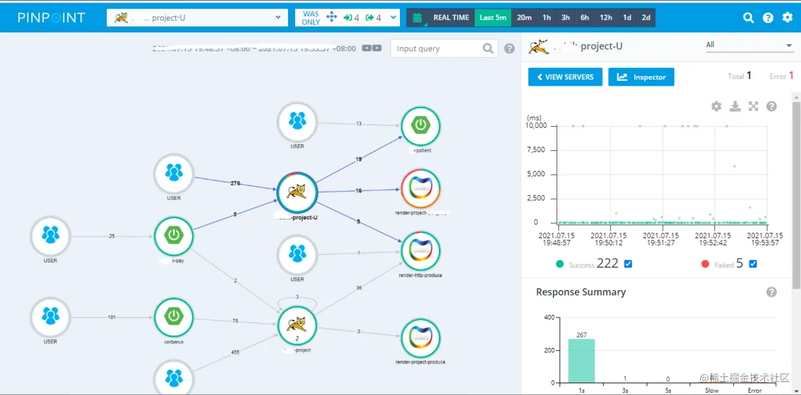
Task: Uncheck the Failed checkbox
Action: 753,264
